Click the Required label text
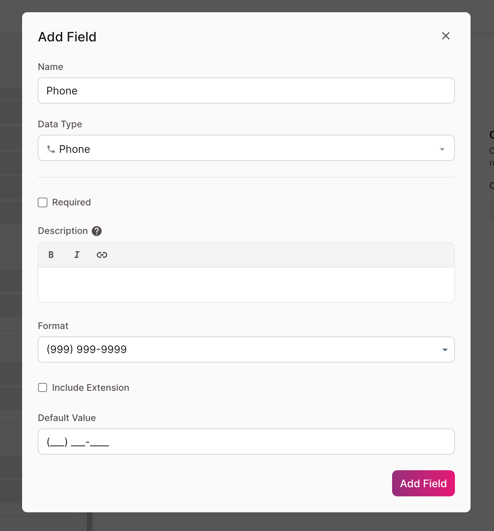The image size is (494, 531). [71, 202]
